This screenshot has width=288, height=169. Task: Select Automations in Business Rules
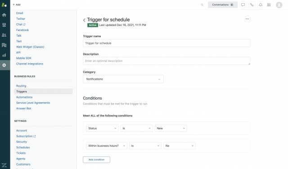24,97
